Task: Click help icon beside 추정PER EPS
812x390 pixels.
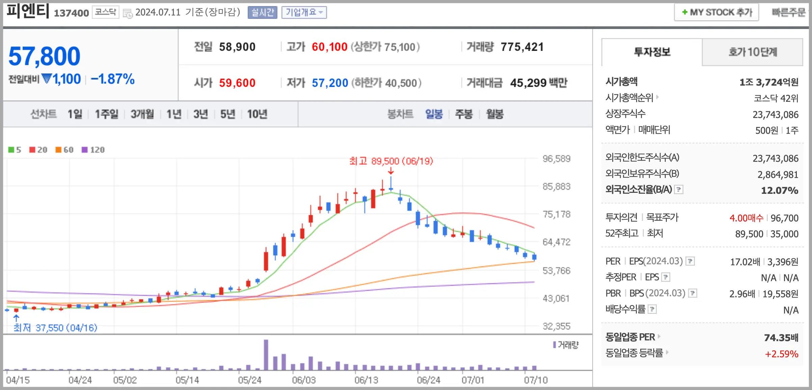Action: (666, 277)
